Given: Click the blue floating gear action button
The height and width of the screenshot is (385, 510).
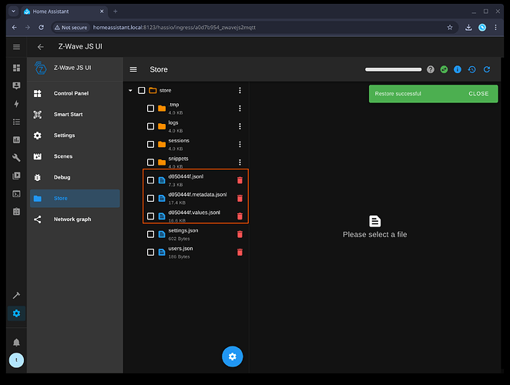Looking at the screenshot, I should 232,357.
